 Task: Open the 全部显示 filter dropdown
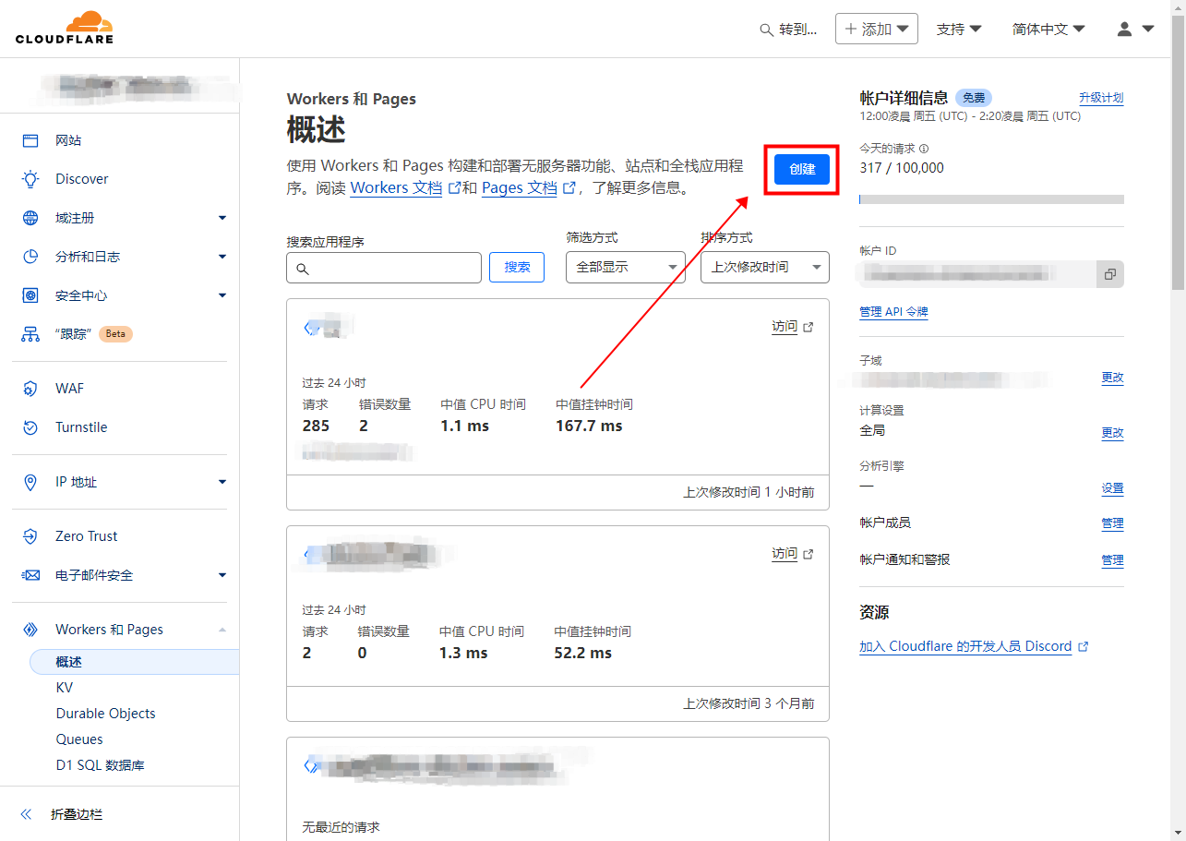pos(626,267)
